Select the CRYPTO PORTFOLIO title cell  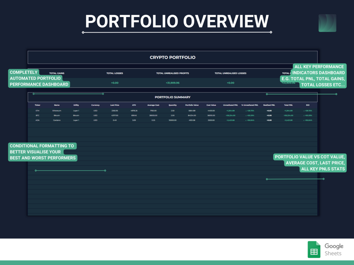coord(173,57)
